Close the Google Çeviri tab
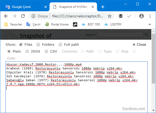Screen dimensions: 156x113 coord(46,7)
